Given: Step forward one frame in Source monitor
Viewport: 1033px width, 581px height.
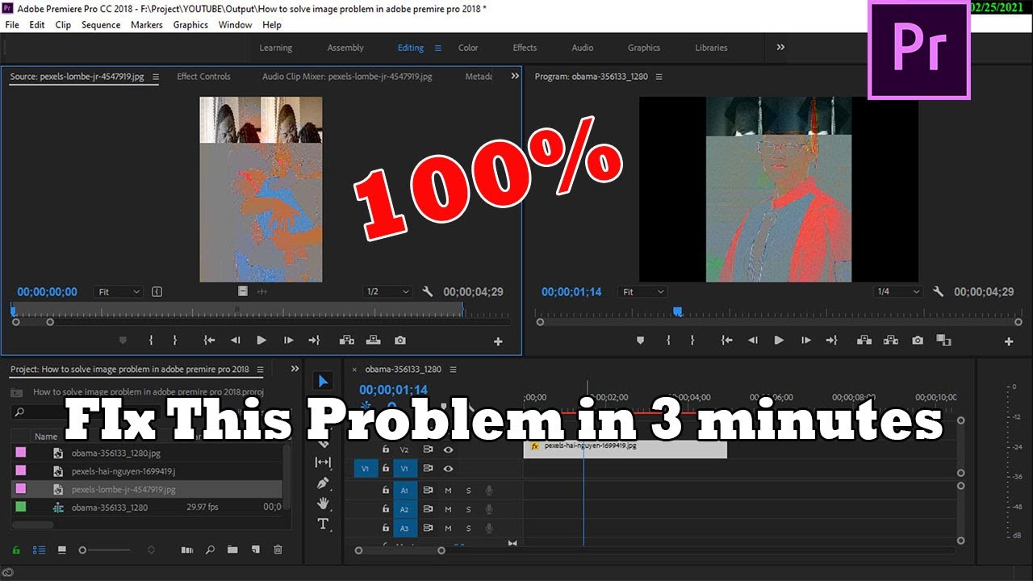Looking at the screenshot, I should point(288,341).
